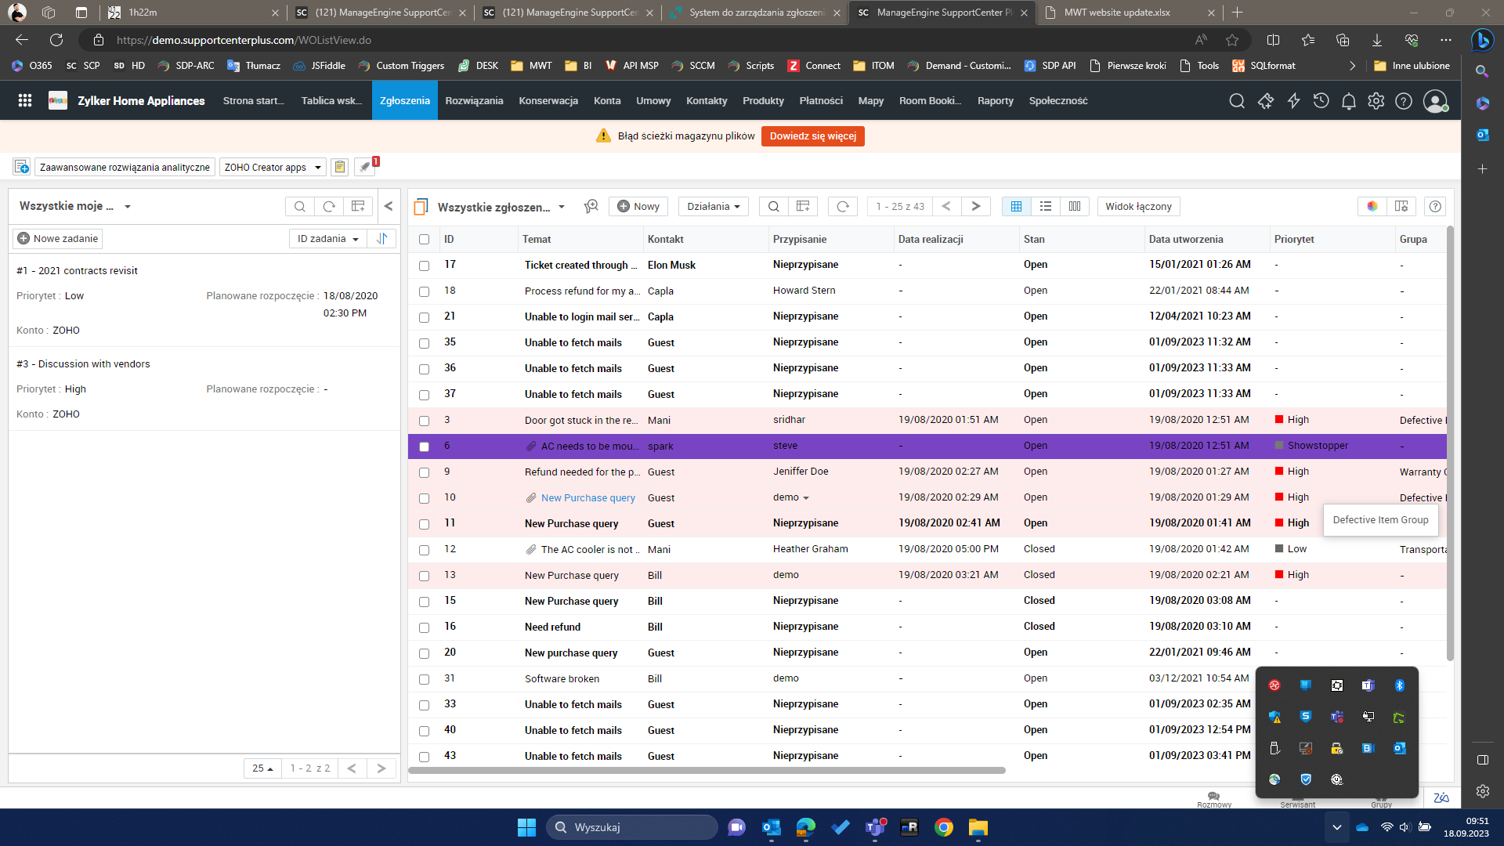This screenshot has height=846, width=1504.
Task: Open quick actions lightning icon
Action: [x=1294, y=101]
